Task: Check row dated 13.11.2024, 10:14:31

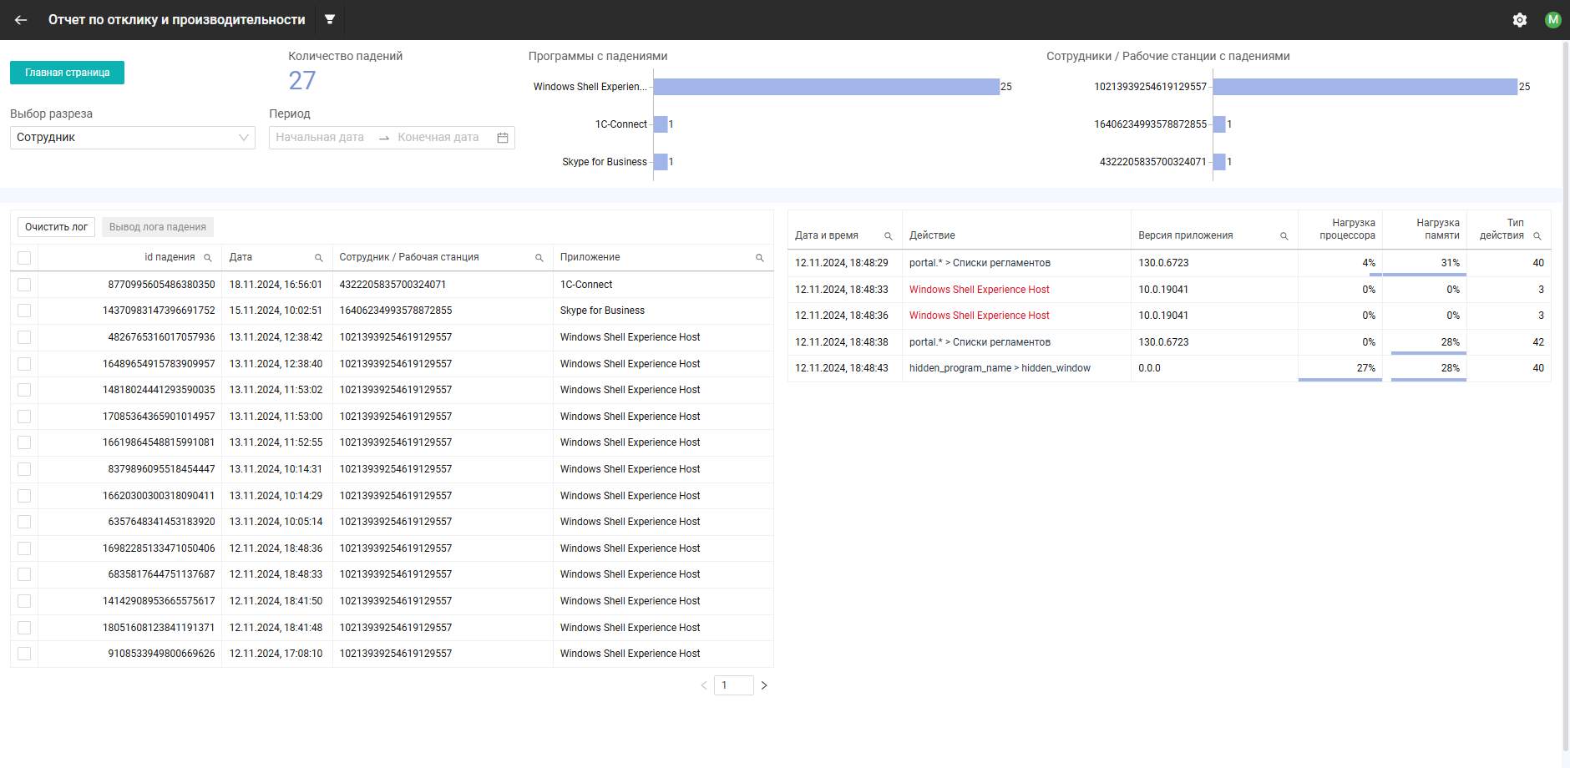Action: click(x=24, y=469)
